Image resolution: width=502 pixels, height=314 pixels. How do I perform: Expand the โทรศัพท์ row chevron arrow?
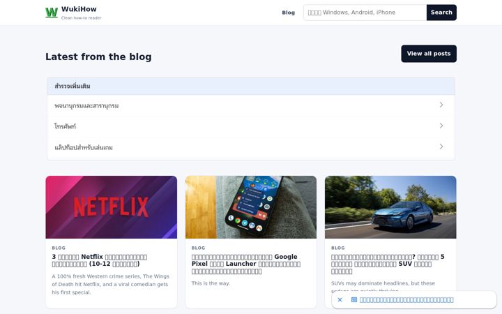(x=441, y=126)
